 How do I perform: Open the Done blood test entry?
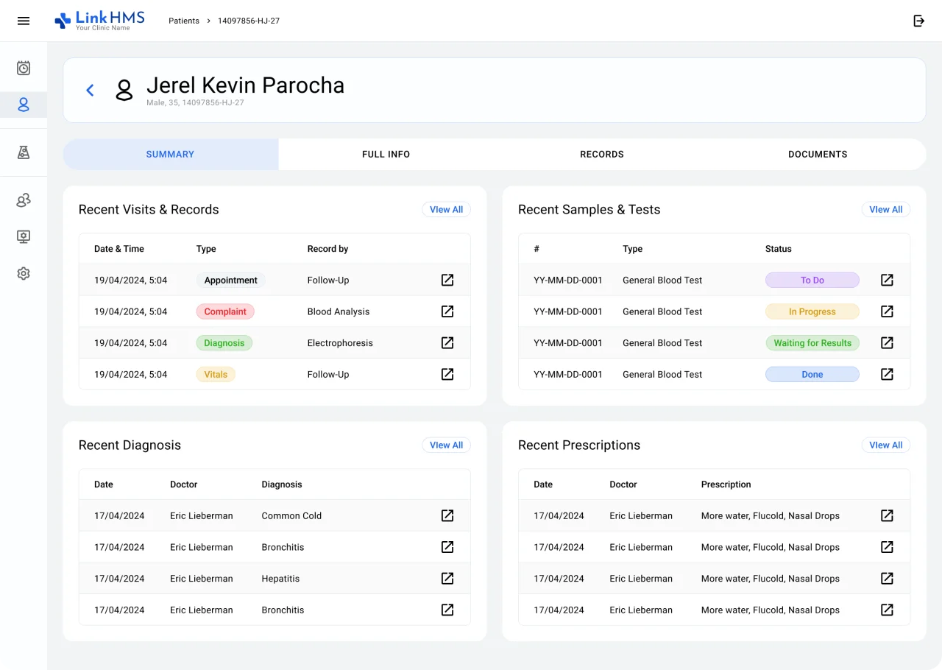(887, 374)
